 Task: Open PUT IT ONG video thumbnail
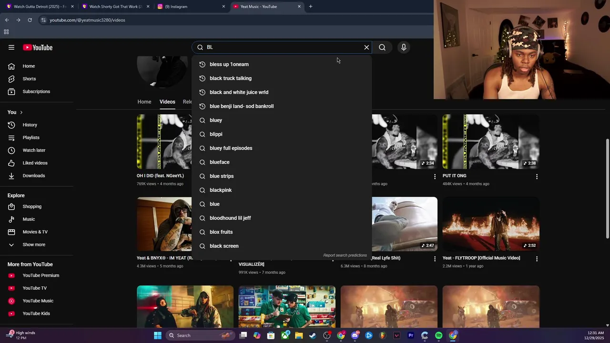(x=491, y=142)
